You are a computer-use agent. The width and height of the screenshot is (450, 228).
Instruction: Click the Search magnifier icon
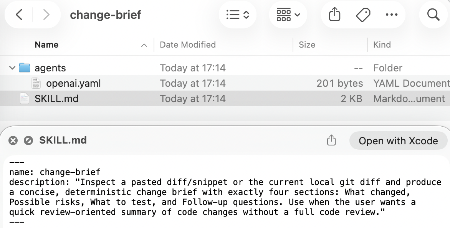tap(433, 15)
